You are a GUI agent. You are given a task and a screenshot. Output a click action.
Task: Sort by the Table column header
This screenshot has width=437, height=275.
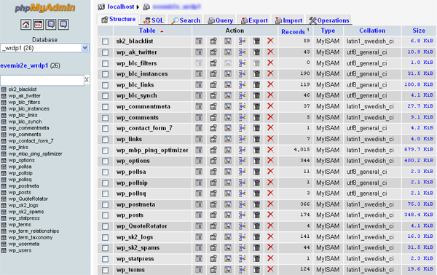147,31
